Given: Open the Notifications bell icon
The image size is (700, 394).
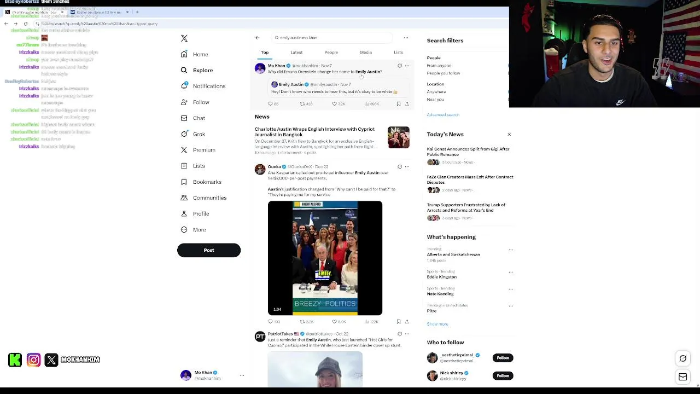Looking at the screenshot, I should point(184,86).
